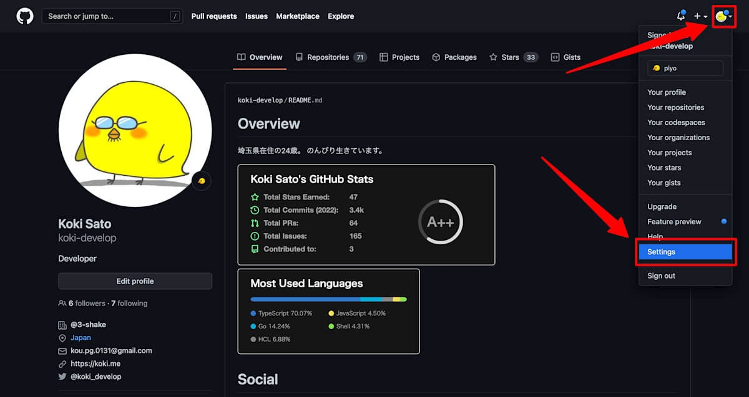Click the table icon on Projects tab

point(384,57)
